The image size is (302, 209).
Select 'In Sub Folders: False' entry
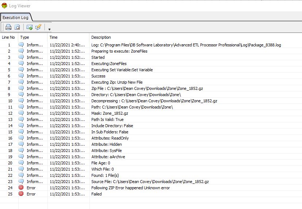110,132
